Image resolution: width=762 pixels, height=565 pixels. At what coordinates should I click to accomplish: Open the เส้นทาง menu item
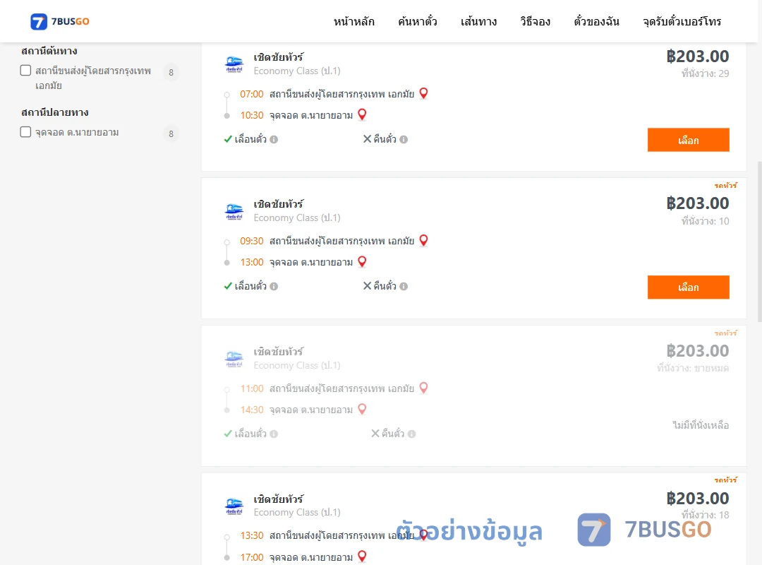click(x=478, y=21)
